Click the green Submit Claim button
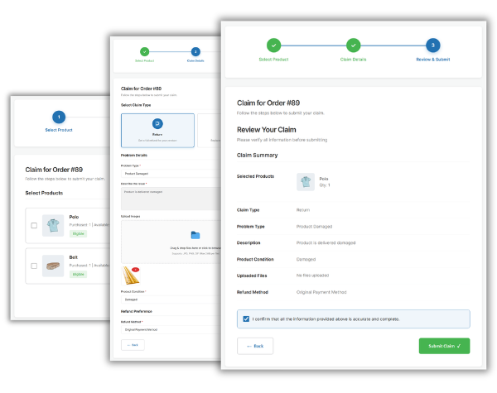The width and height of the screenshot is (497, 393). 445,345
